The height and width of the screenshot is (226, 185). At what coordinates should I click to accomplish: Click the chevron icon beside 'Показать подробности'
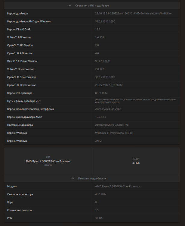[x=73, y=178]
